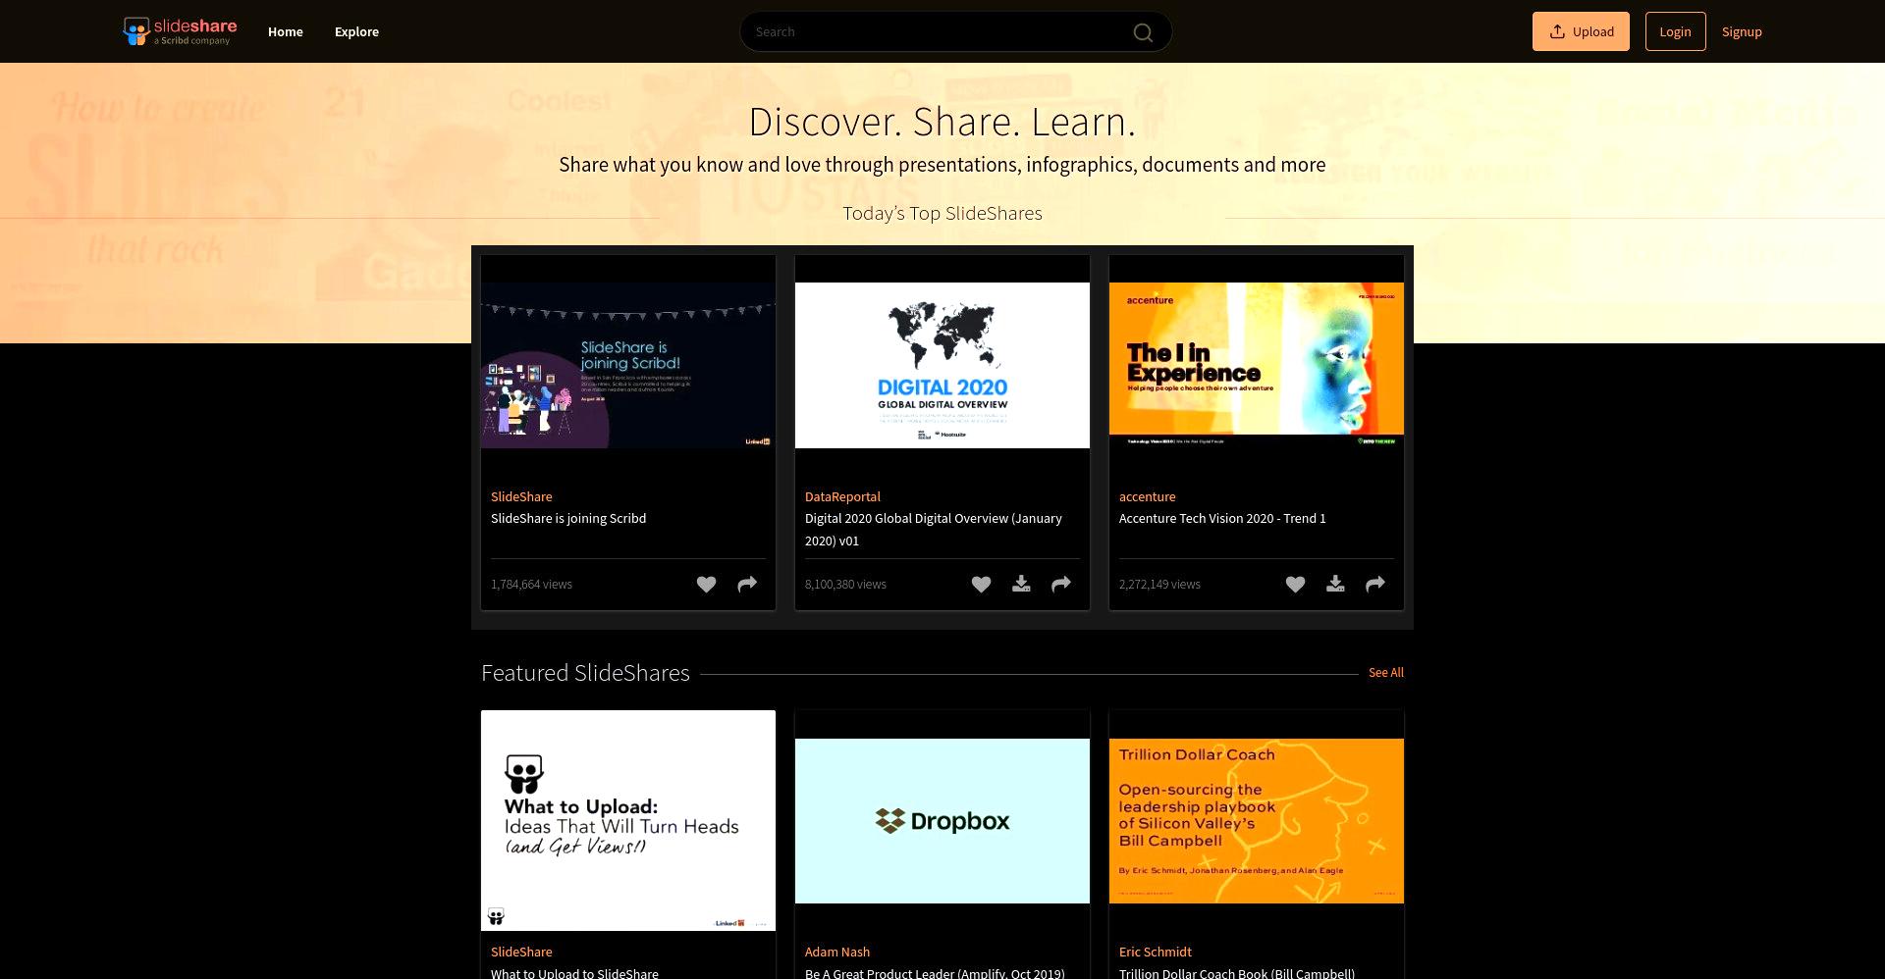Click the search magnifier icon
The width and height of the screenshot is (1885, 979).
[x=1143, y=32]
